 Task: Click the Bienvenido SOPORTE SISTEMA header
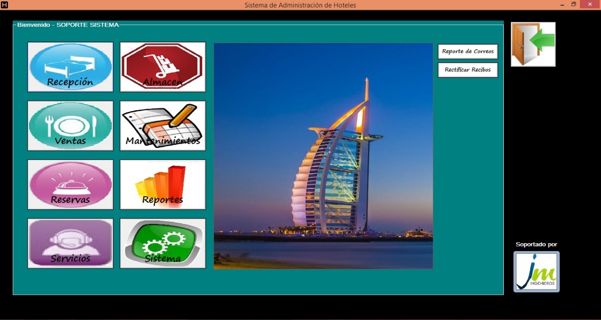(68, 25)
